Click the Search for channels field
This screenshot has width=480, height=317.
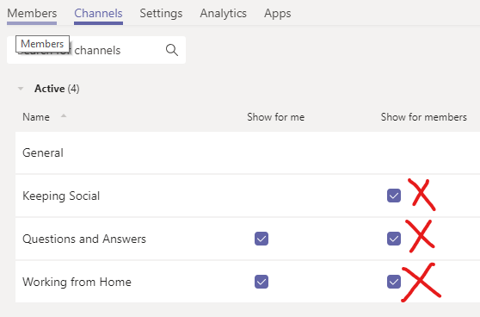point(96,50)
